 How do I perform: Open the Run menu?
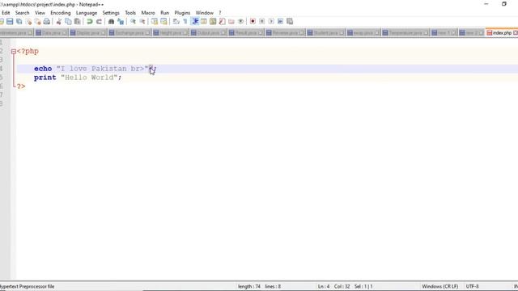tap(164, 13)
